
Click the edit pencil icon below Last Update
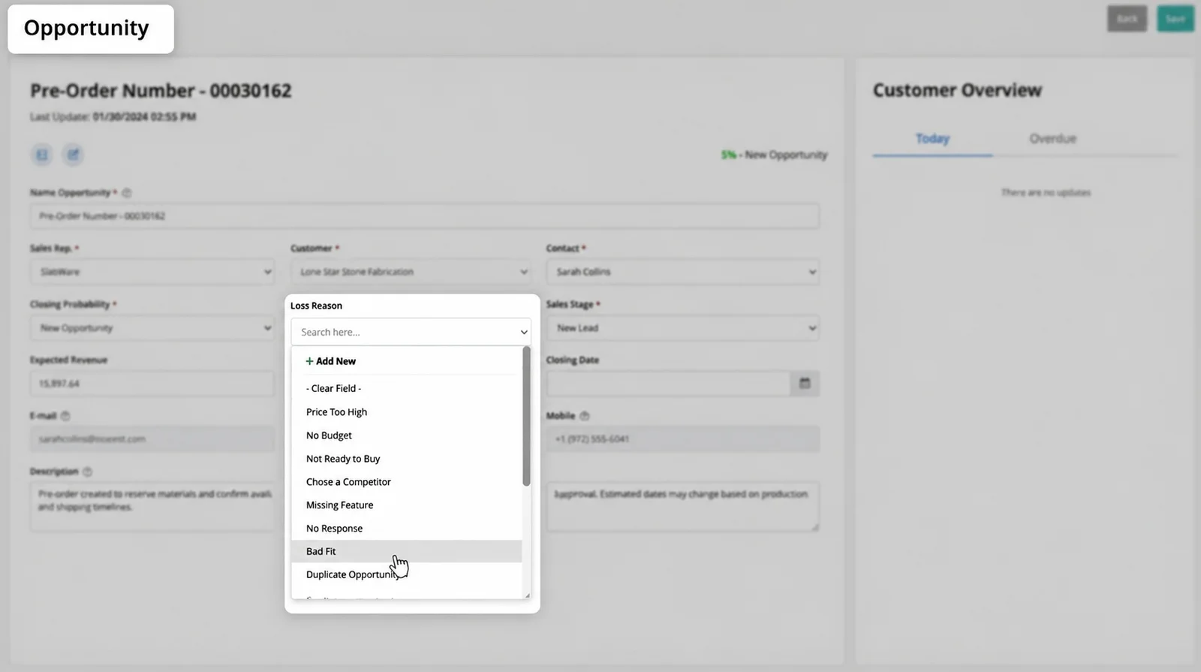tap(73, 155)
